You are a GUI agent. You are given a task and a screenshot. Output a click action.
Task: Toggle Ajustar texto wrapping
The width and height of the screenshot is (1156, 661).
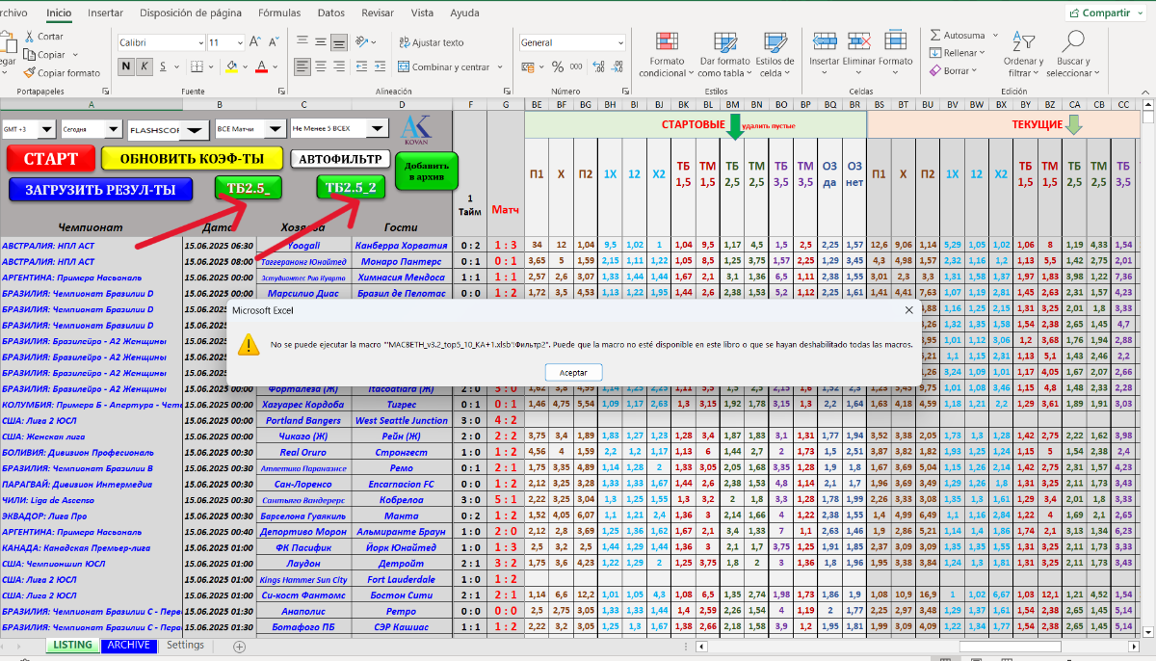430,42
